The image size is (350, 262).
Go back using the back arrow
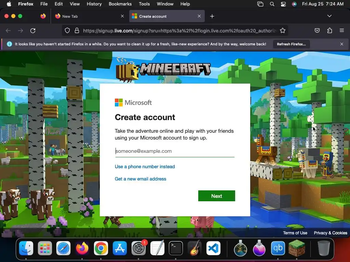point(8,30)
